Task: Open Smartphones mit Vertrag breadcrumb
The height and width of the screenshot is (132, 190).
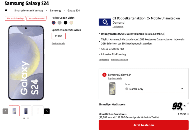Action: (28, 10)
